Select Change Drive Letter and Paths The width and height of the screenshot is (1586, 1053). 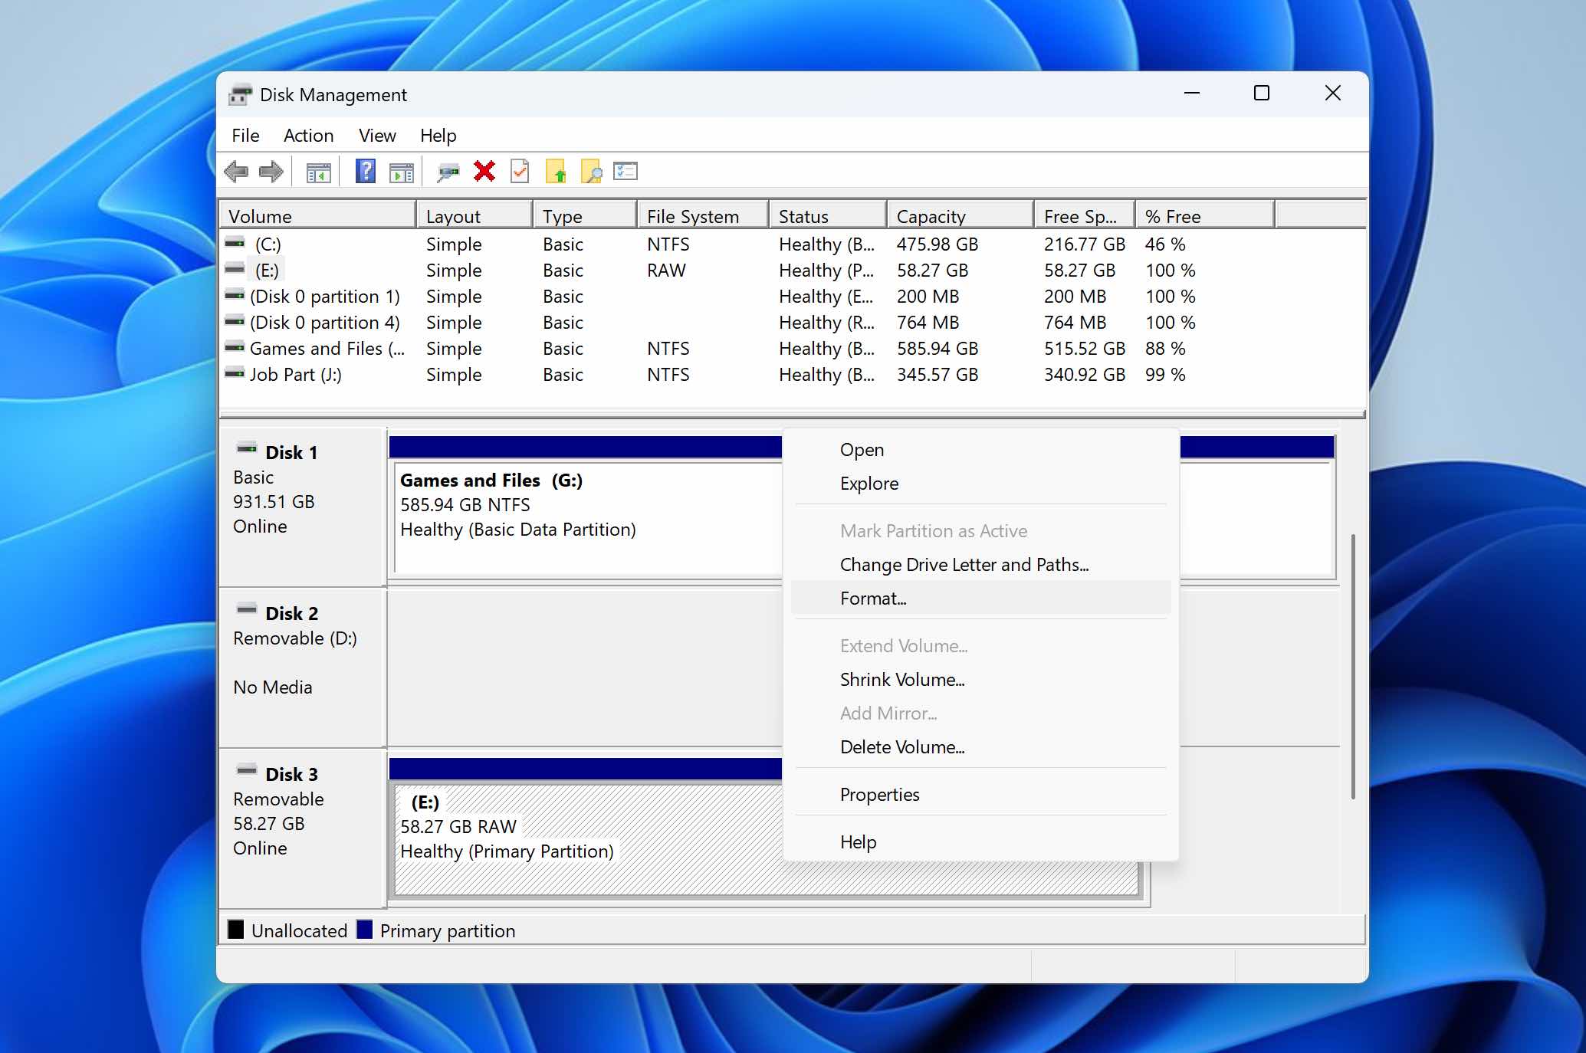[x=964, y=565]
